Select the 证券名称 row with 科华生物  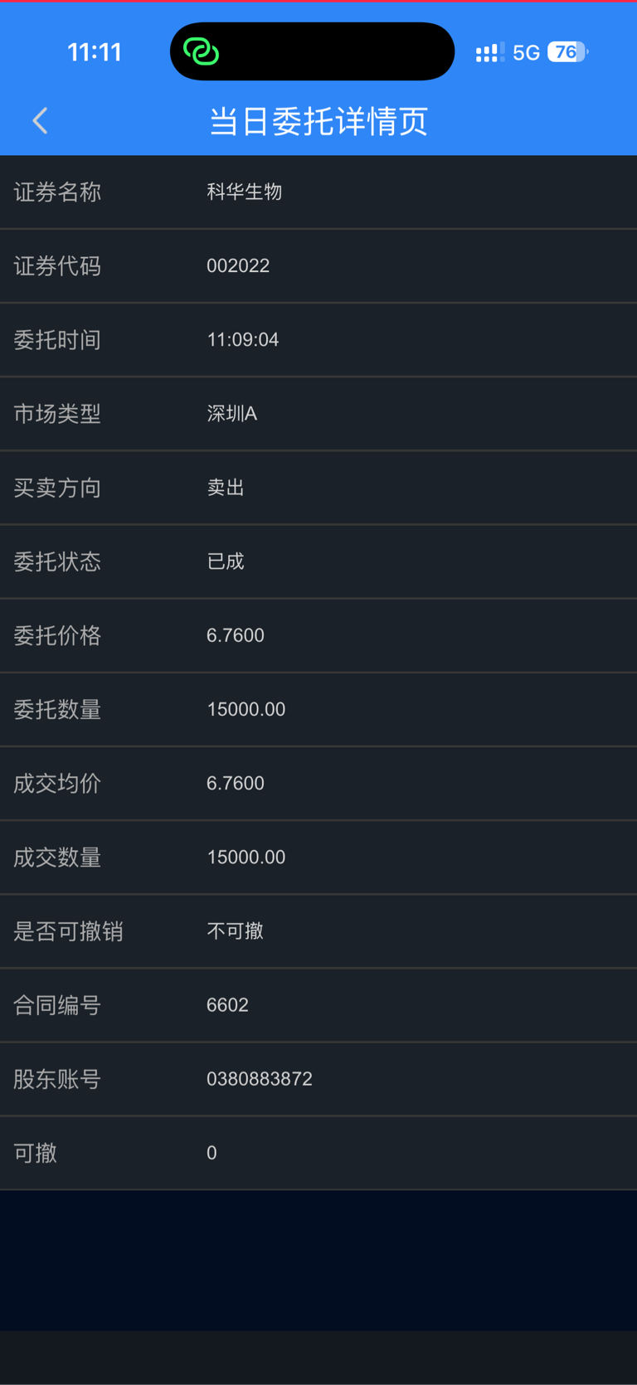click(x=318, y=192)
